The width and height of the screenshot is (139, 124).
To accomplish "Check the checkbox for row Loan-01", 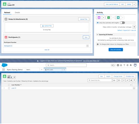I will (x=9, y=88).
